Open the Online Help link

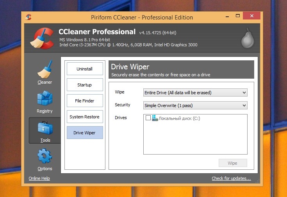point(39,179)
